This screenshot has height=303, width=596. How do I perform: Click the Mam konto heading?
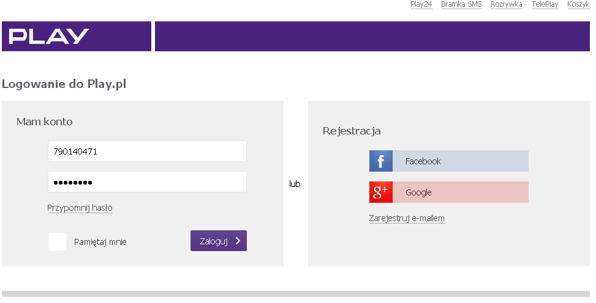45,122
